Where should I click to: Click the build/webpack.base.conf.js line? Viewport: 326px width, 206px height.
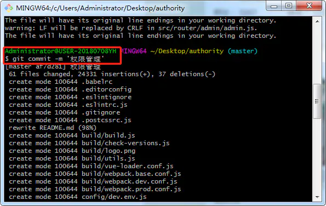(95, 174)
